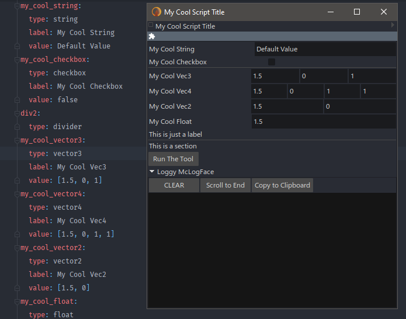Close the My Cool Script Title window

[x=384, y=12]
